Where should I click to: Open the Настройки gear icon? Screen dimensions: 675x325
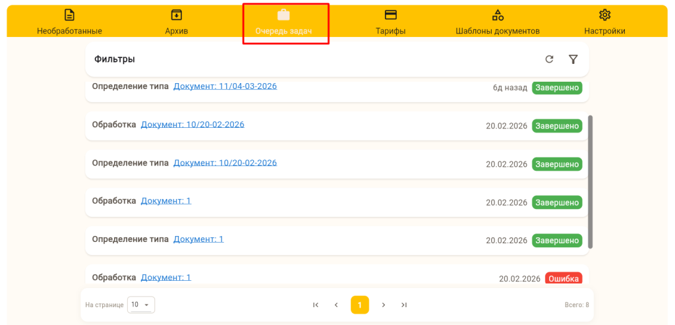[x=604, y=15]
